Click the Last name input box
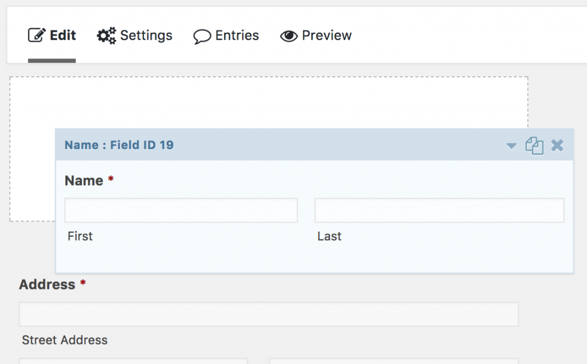The image size is (587, 364). pos(439,210)
